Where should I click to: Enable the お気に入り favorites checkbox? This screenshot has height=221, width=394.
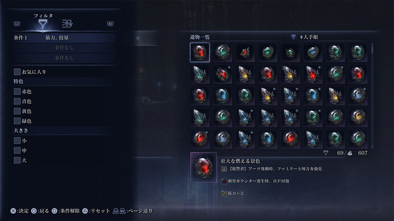click(x=17, y=72)
